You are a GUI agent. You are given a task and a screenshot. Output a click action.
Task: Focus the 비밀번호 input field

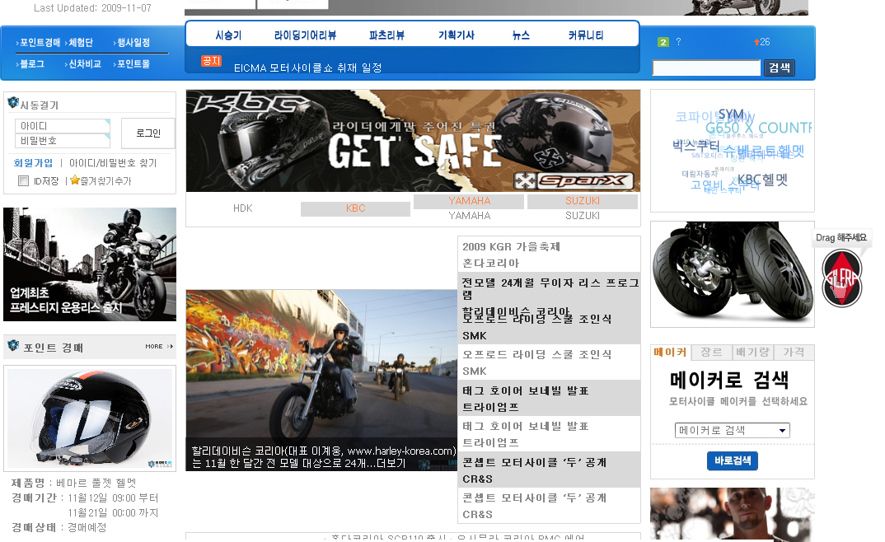pyautogui.click(x=63, y=140)
